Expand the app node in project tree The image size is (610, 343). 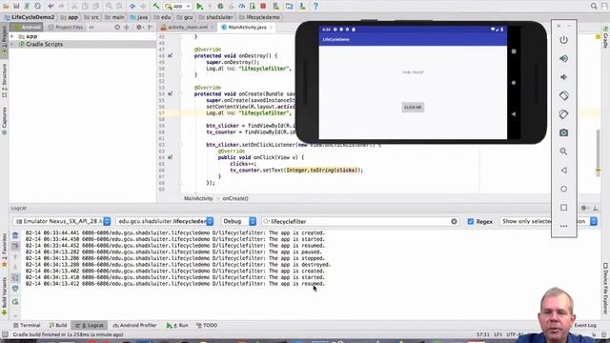coord(12,36)
